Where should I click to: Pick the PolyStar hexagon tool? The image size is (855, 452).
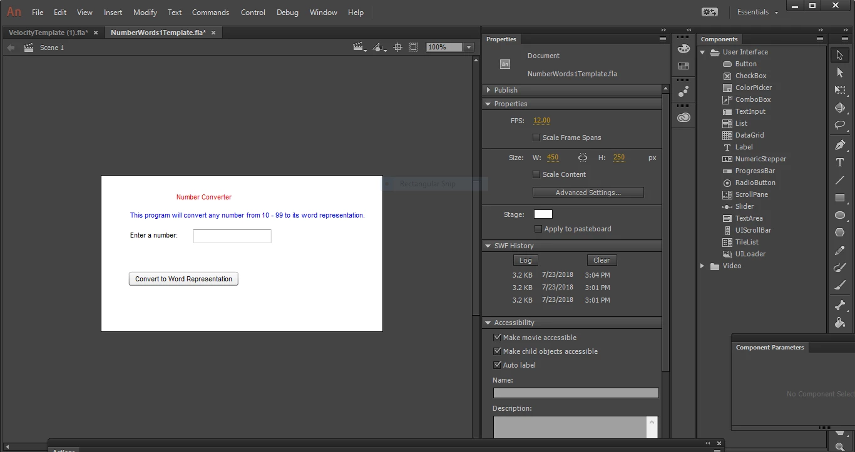click(x=840, y=233)
